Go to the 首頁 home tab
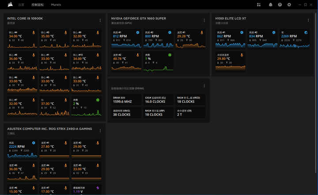This screenshot has width=318, height=195. pos(21,5)
